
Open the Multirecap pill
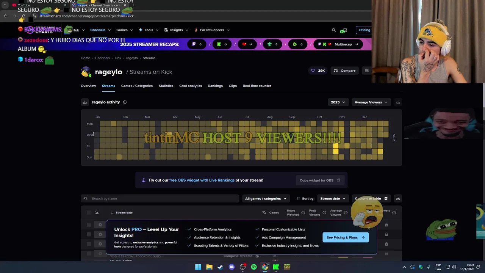[338, 44]
